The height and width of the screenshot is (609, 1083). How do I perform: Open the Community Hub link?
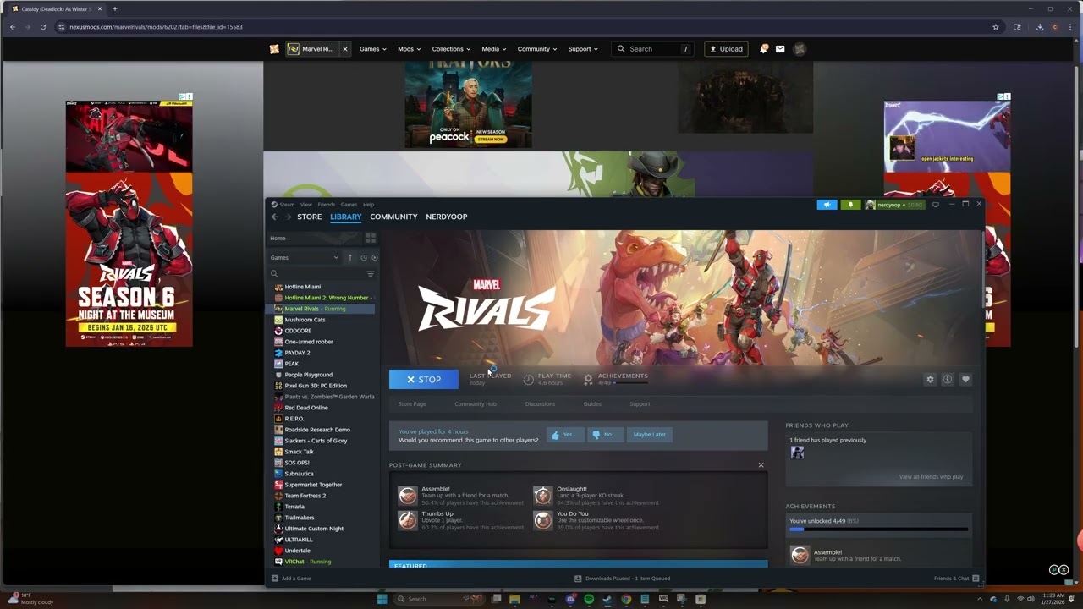476,404
